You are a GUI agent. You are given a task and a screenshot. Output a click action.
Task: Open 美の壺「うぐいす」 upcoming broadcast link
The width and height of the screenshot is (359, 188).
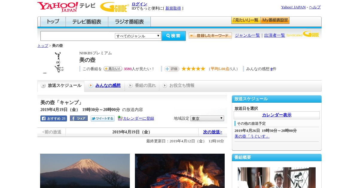tap(252, 136)
